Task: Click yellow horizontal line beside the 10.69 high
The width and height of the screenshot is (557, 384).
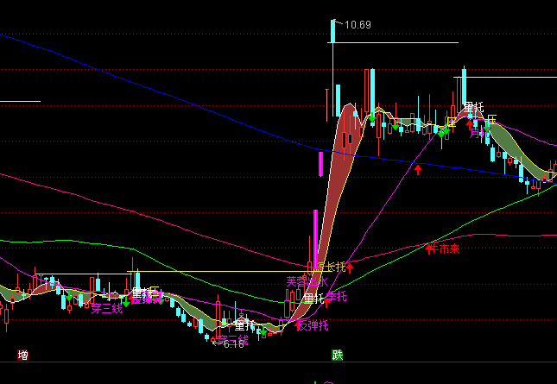Action: (406, 42)
